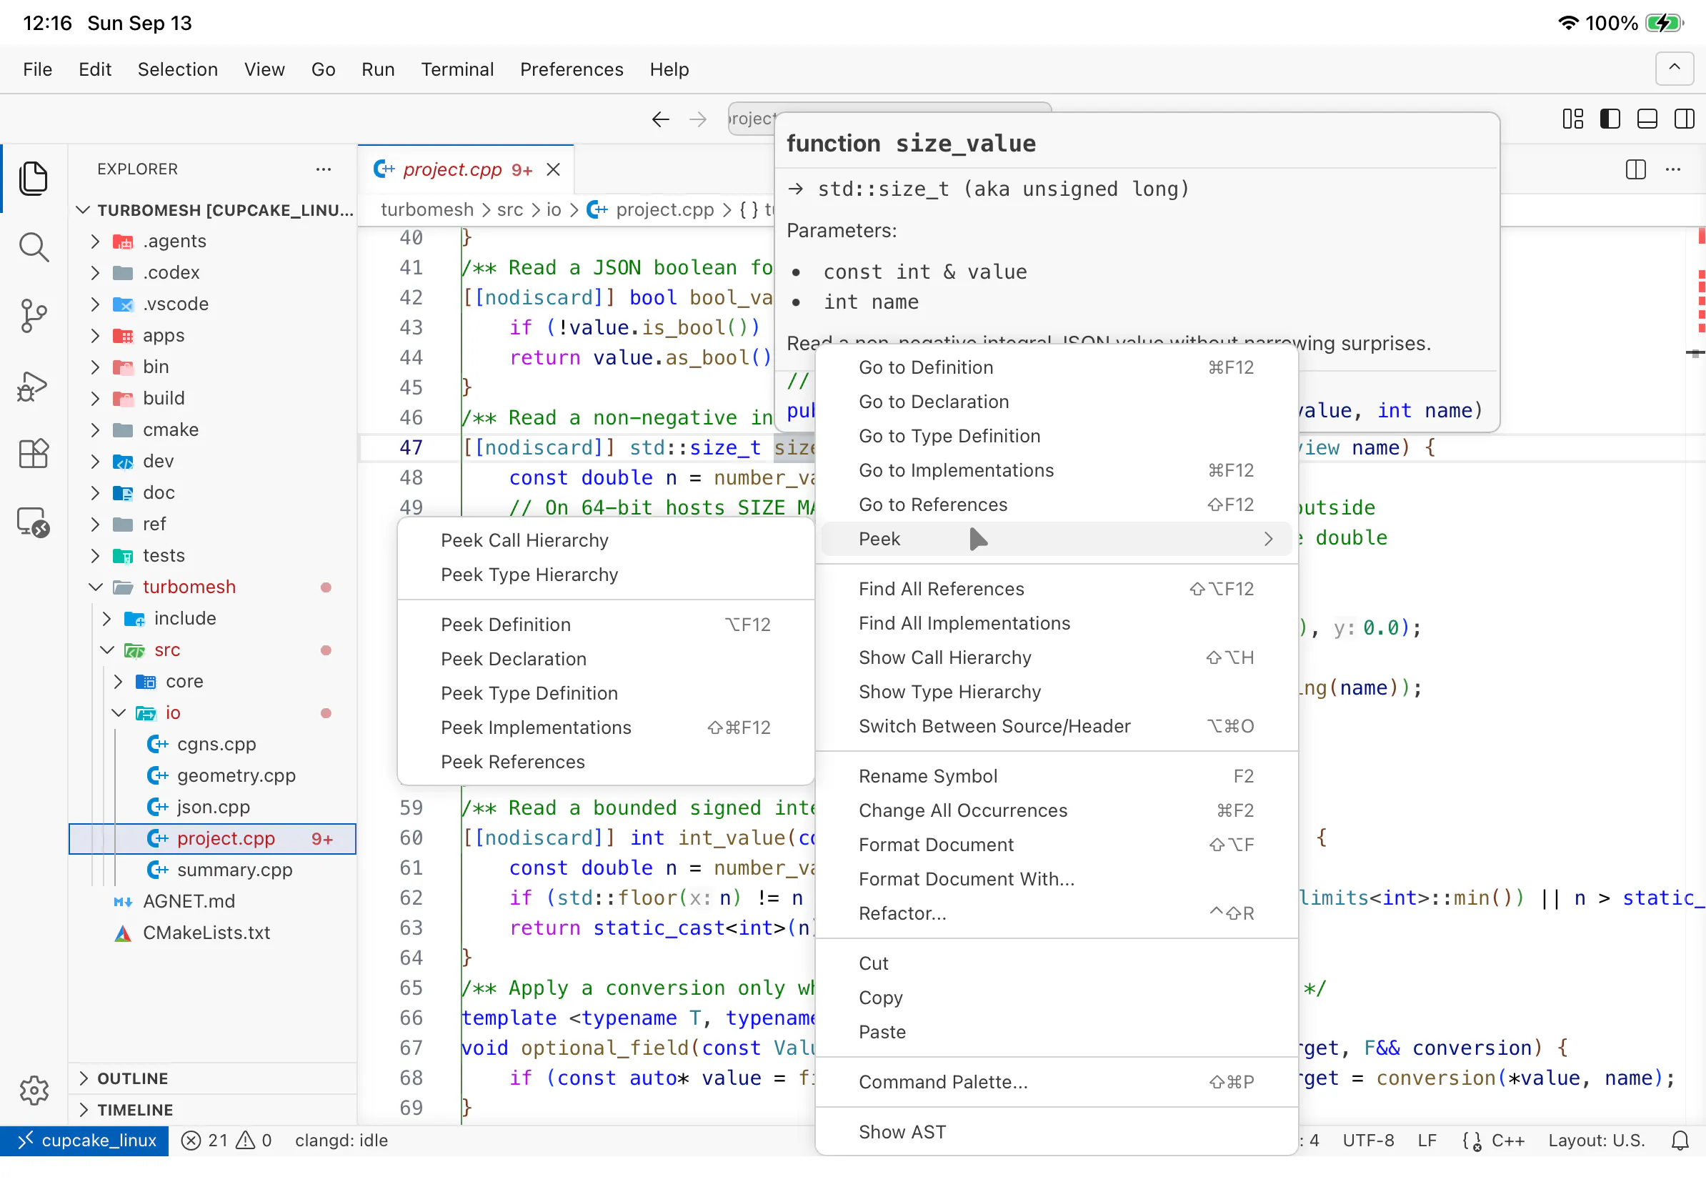Expand the .agents folder
This screenshot has height=1192, width=1706.
[x=211, y=241]
